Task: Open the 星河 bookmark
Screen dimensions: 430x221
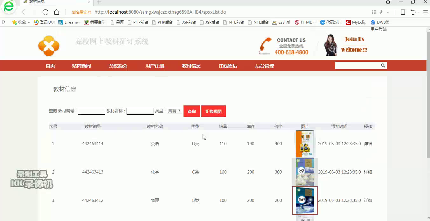Action: 117,22
